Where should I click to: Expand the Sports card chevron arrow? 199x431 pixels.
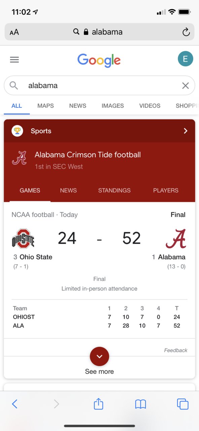point(186,131)
